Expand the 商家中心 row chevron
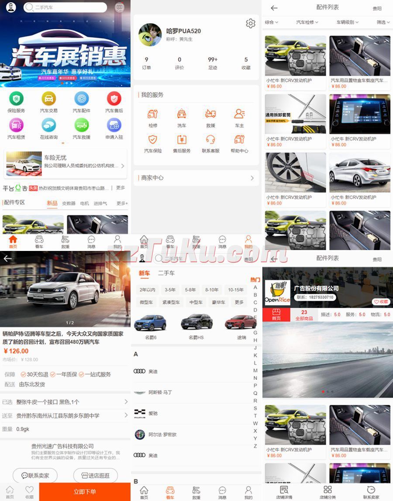393x501 pixels. point(252,178)
